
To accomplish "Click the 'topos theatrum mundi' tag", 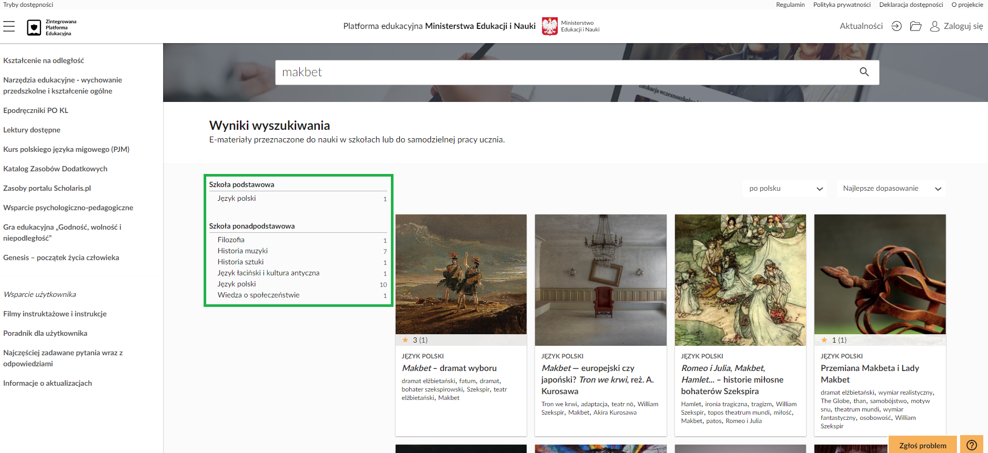I will 739,413.
